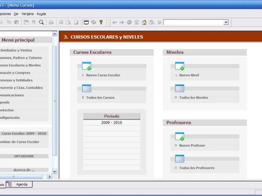
Task: Click the UPTODOWN button
Action: tap(24, 156)
